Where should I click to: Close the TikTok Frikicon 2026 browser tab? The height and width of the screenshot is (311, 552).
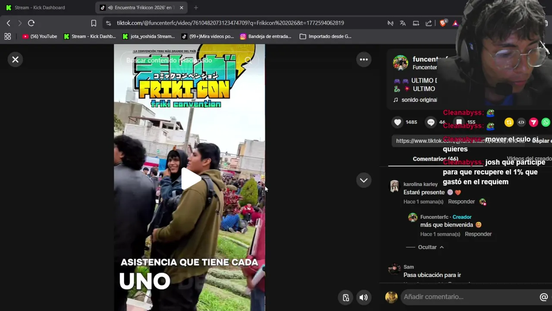(181, 7)
